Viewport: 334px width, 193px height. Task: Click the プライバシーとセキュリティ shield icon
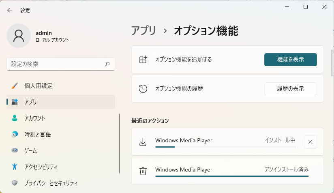tap(15, 183)
